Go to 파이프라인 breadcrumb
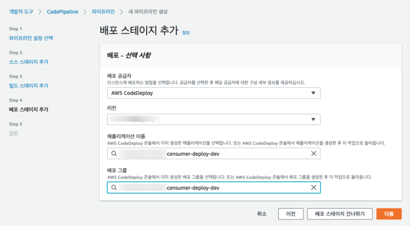 (x=103, y=11)
